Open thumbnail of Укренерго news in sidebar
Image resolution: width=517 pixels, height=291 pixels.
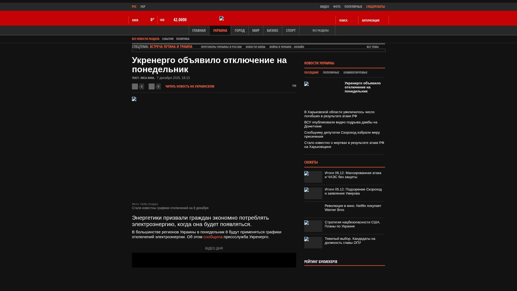click(306, 84)
